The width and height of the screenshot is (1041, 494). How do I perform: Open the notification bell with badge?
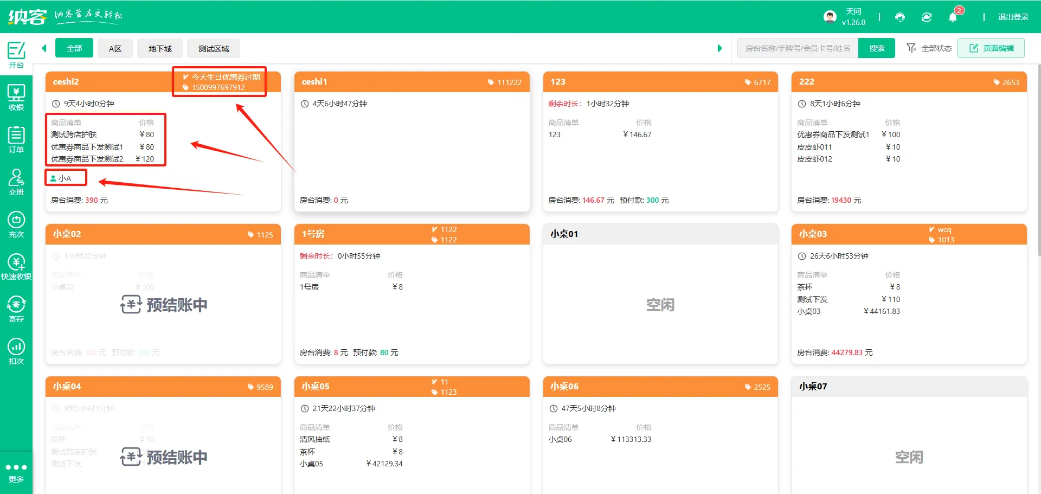[953, 17]
